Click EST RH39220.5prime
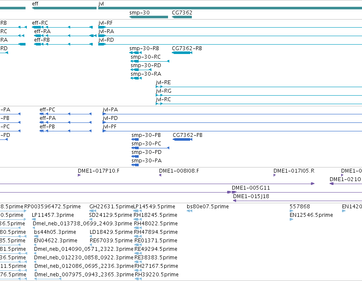Screen dimensions: 362x281 (138, 279)
